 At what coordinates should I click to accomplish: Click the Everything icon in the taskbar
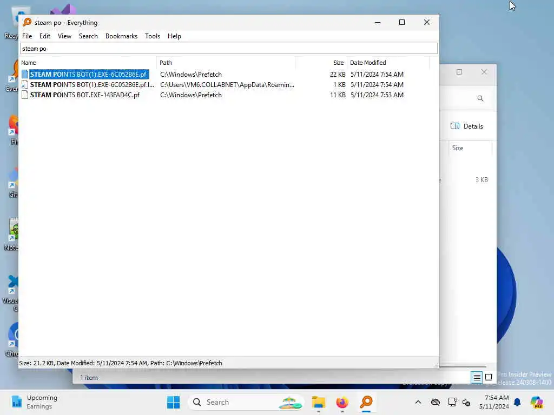[x=366, y=402]
